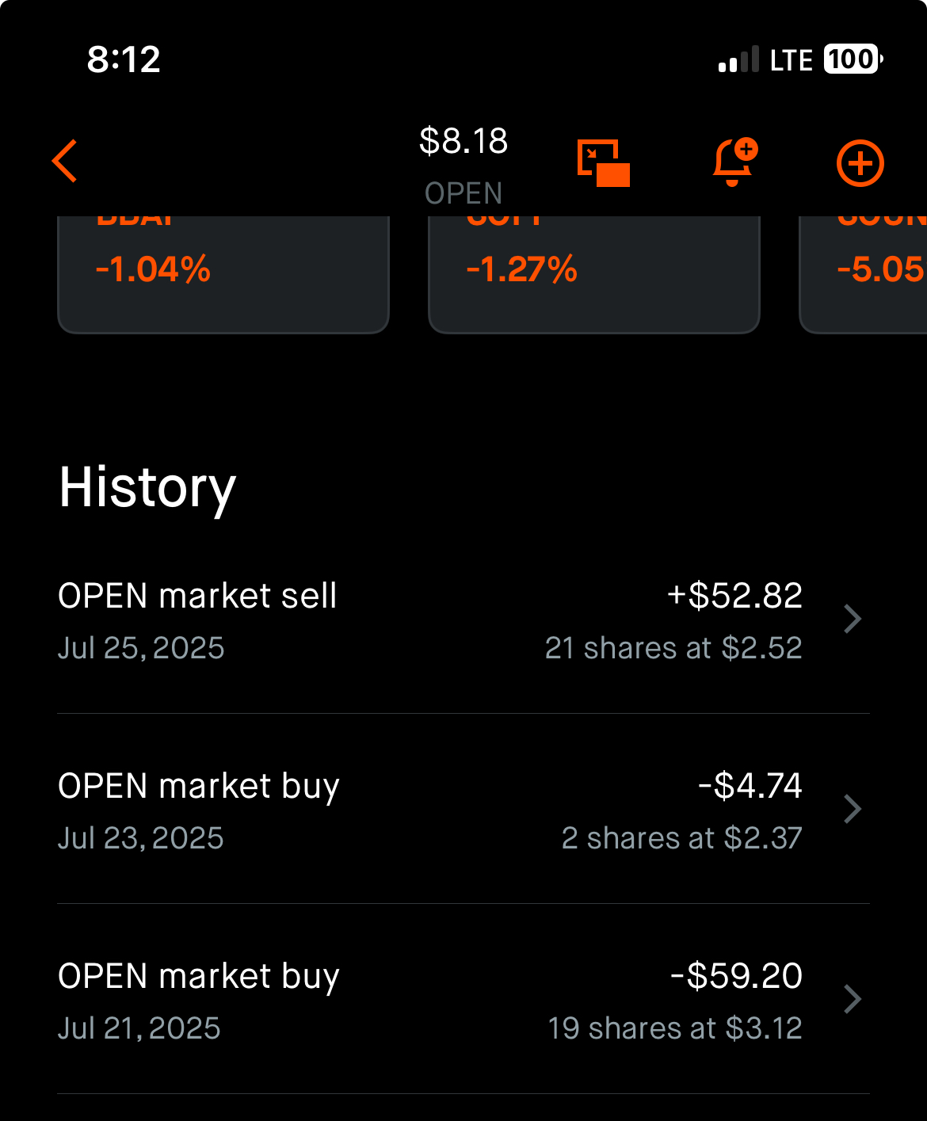This screenshot has width=927, height=1121.
Task: Open the -1.04% related stock card
Action: pyautogui.click(x=223, y=274)
